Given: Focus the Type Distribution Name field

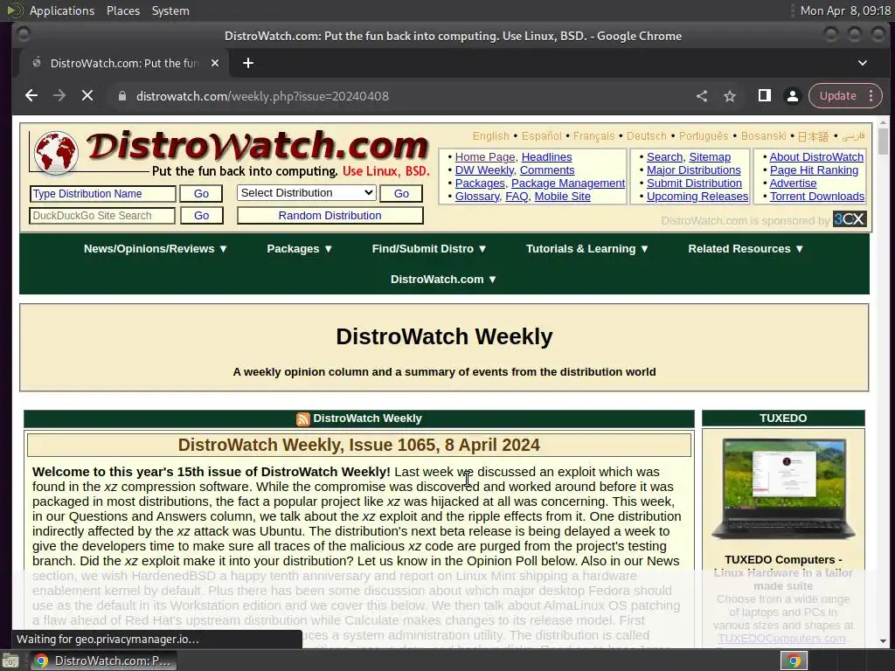Looking at the screenshot, I should click(102, 194).
